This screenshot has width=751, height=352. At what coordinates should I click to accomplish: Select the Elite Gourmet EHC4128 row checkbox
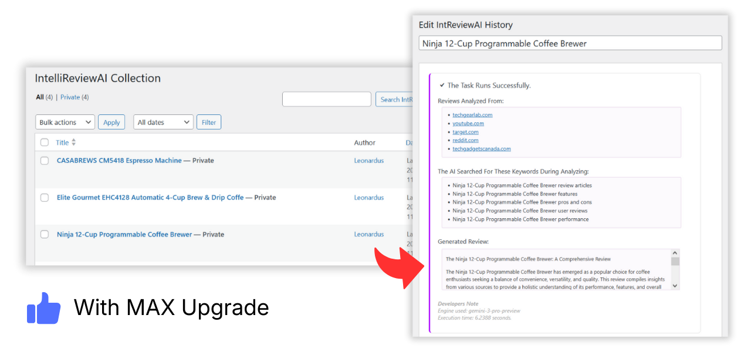pyautogui.click(x=45, y=198)
